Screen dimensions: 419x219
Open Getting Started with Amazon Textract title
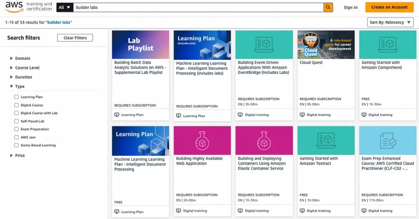(319, 161)
